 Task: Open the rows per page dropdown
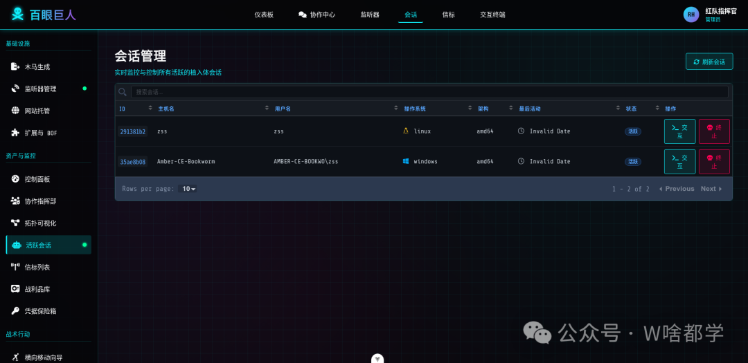click(x=188, y=189)
